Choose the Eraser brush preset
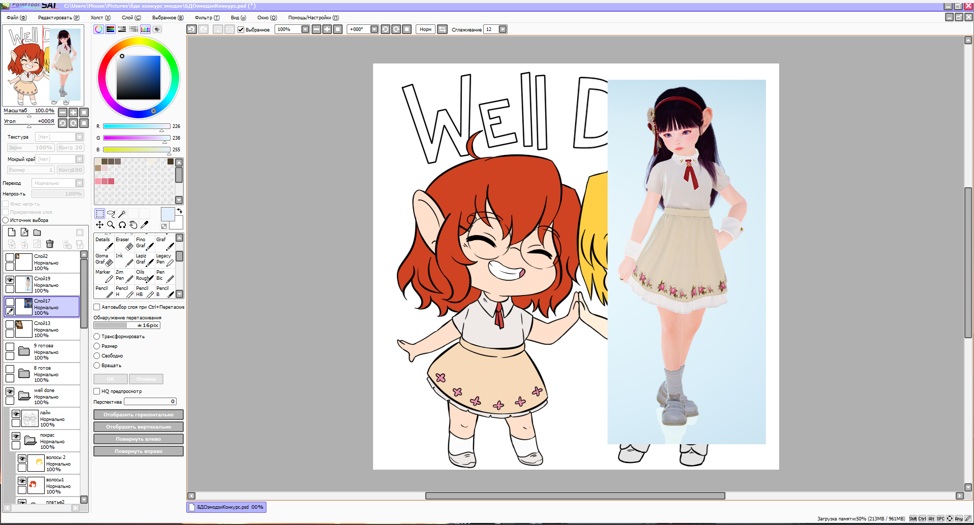This screenshot has height=525, width=974. click(x=124, y=243)
